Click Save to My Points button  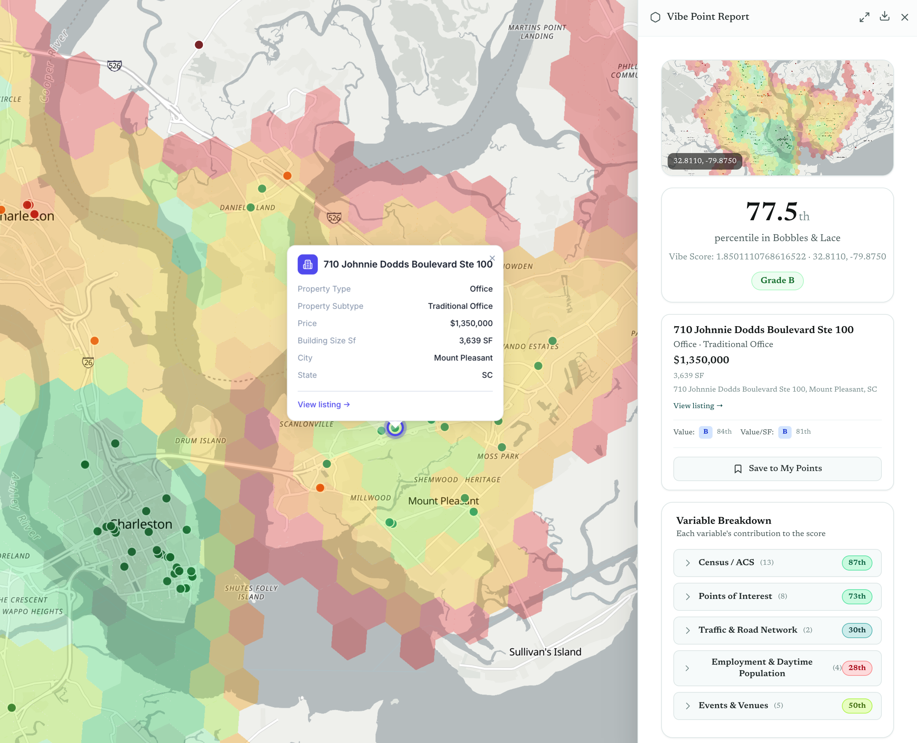[x=777, y=469]
